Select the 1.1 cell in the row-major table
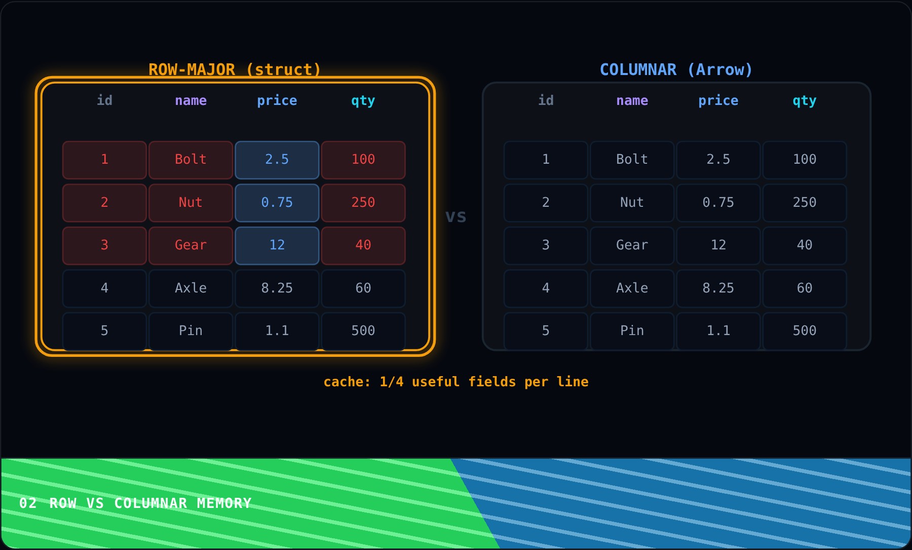Viewport: 912px width, 550px height. click(277, 332)
